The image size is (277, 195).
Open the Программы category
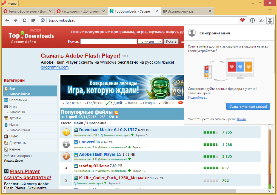tap(18, 100)
